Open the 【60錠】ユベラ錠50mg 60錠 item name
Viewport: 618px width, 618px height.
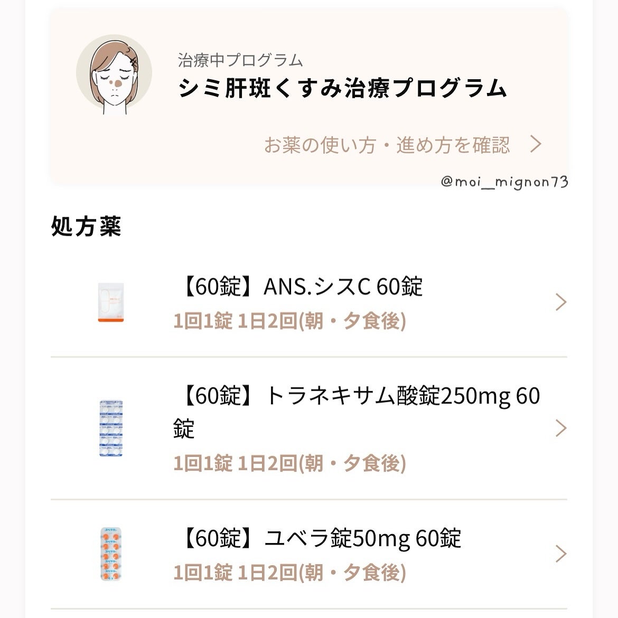point(317,538)
